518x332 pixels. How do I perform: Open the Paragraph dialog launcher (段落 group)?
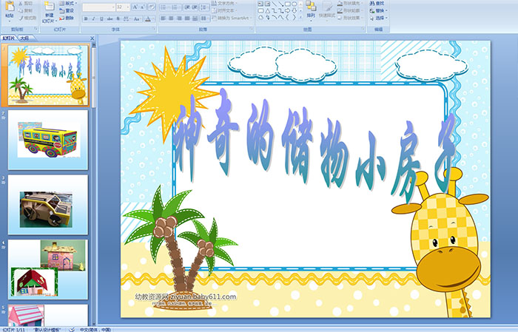pyautogui.click(x=252, y=29)
